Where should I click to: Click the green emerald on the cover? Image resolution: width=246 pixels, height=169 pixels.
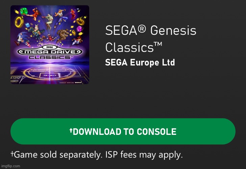point(24,11)
